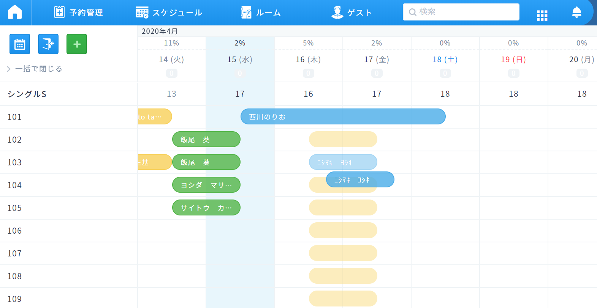
Task: Open 西川のりお reservation in room 101
Action: pos(343,116)
